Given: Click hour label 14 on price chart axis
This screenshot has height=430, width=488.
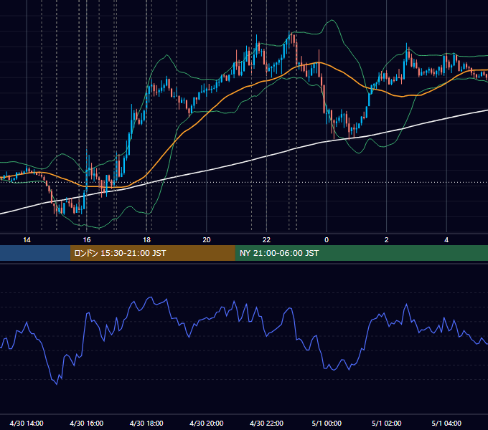Looking at the screenshot, I should tap(27, 239).
